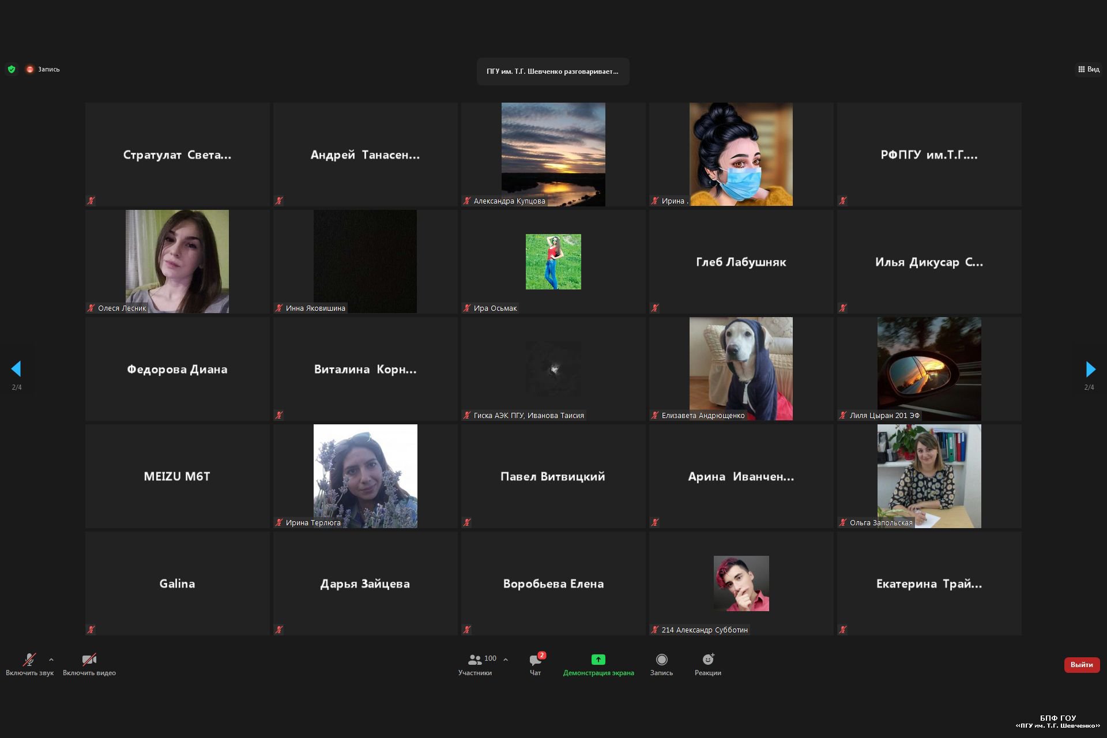Viewport: 1107px width, 738px height.
Task: Go to previous gallery page arrow
Action: pyautogui.click(x=16, y=369)
